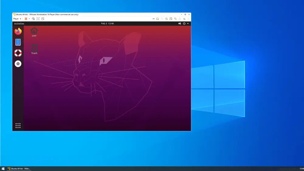Click the floppy drive device icon
Screen dimensions: 304x171
pyautogui.click(x=171, y=19)
